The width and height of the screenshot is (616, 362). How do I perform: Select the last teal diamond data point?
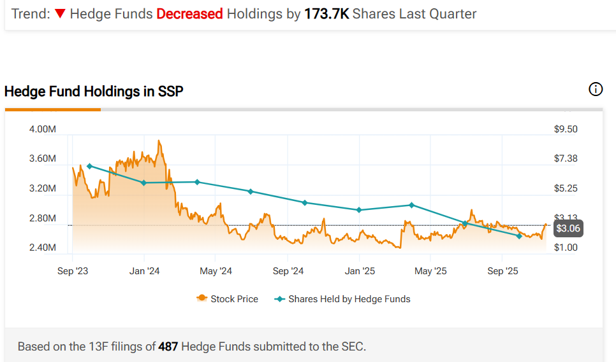point(519,236)
